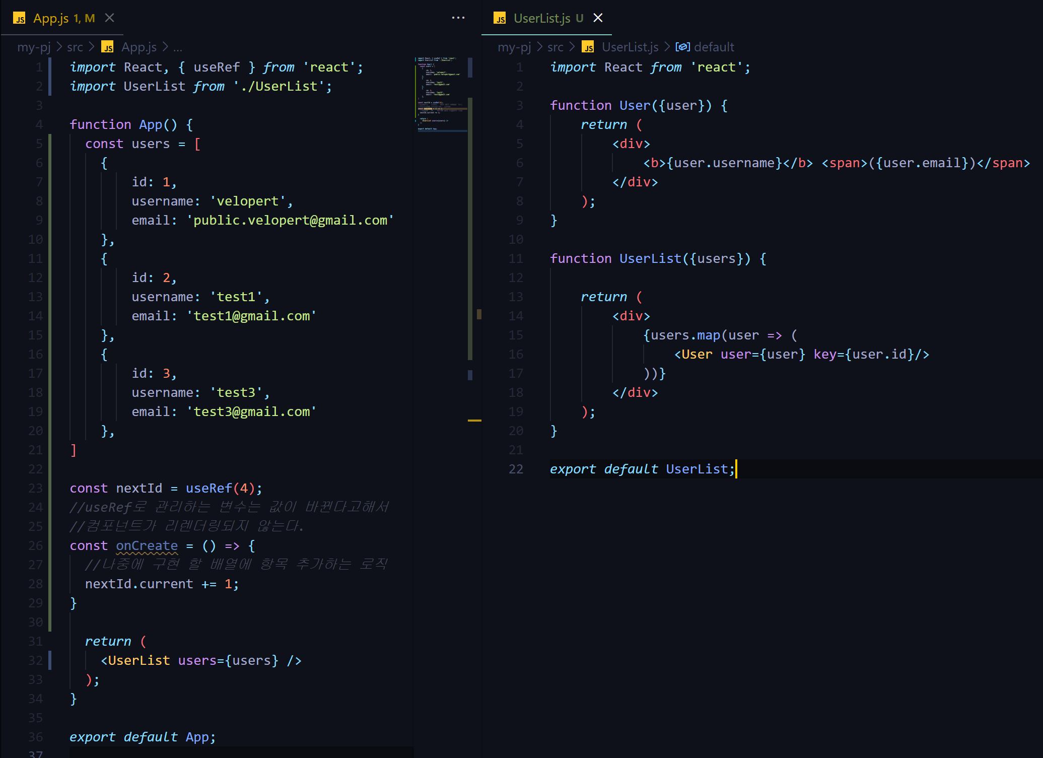Image resolution: width=1043 pixels, height=758 pixels.
Task: Click the onCreate warning underlined identifier
Action: coord(147,546)
